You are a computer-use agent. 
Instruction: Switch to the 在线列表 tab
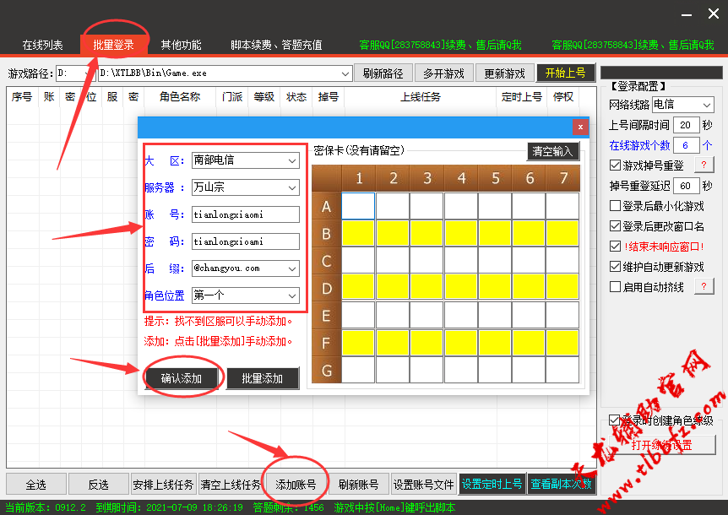[42, 45]
